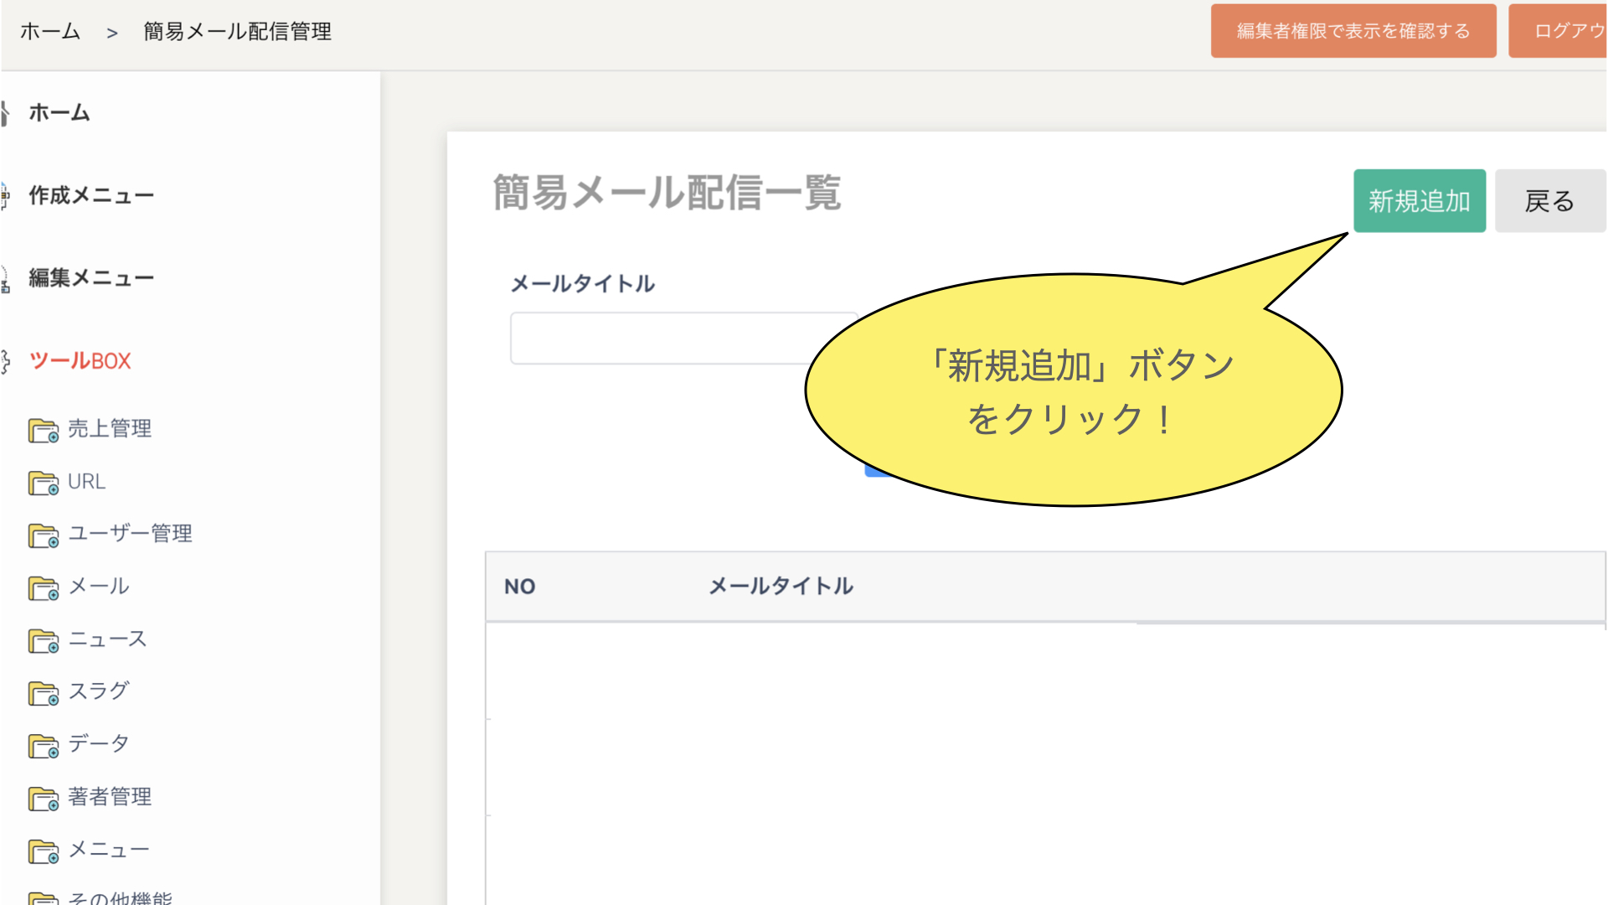Collapse the ツールBOX sidebar section
This screenshot has height=905, width=1608.
pyautogui.click(x=80, y=361)
